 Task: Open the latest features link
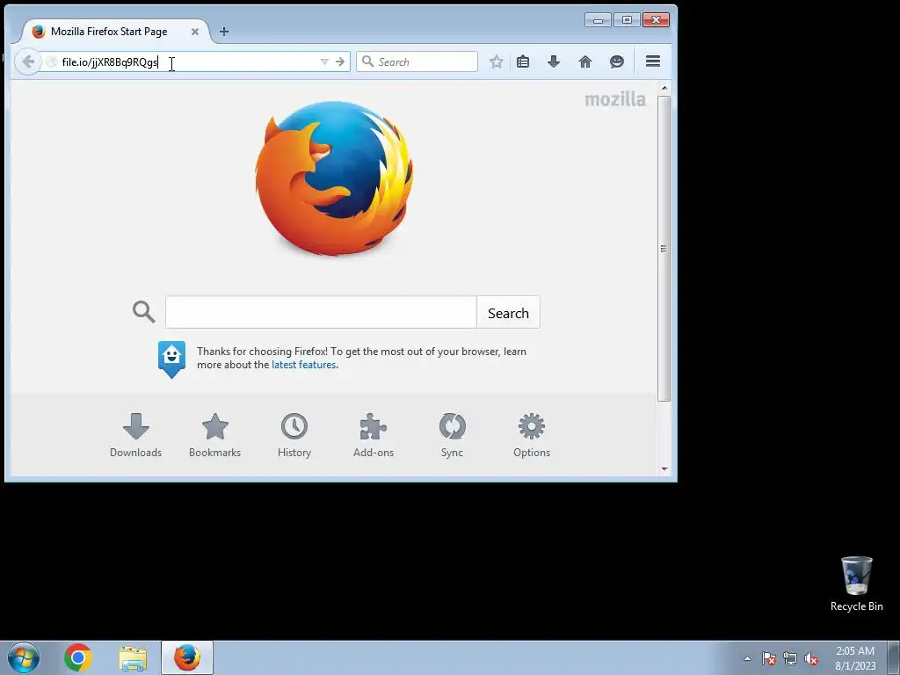click(303, 365)
